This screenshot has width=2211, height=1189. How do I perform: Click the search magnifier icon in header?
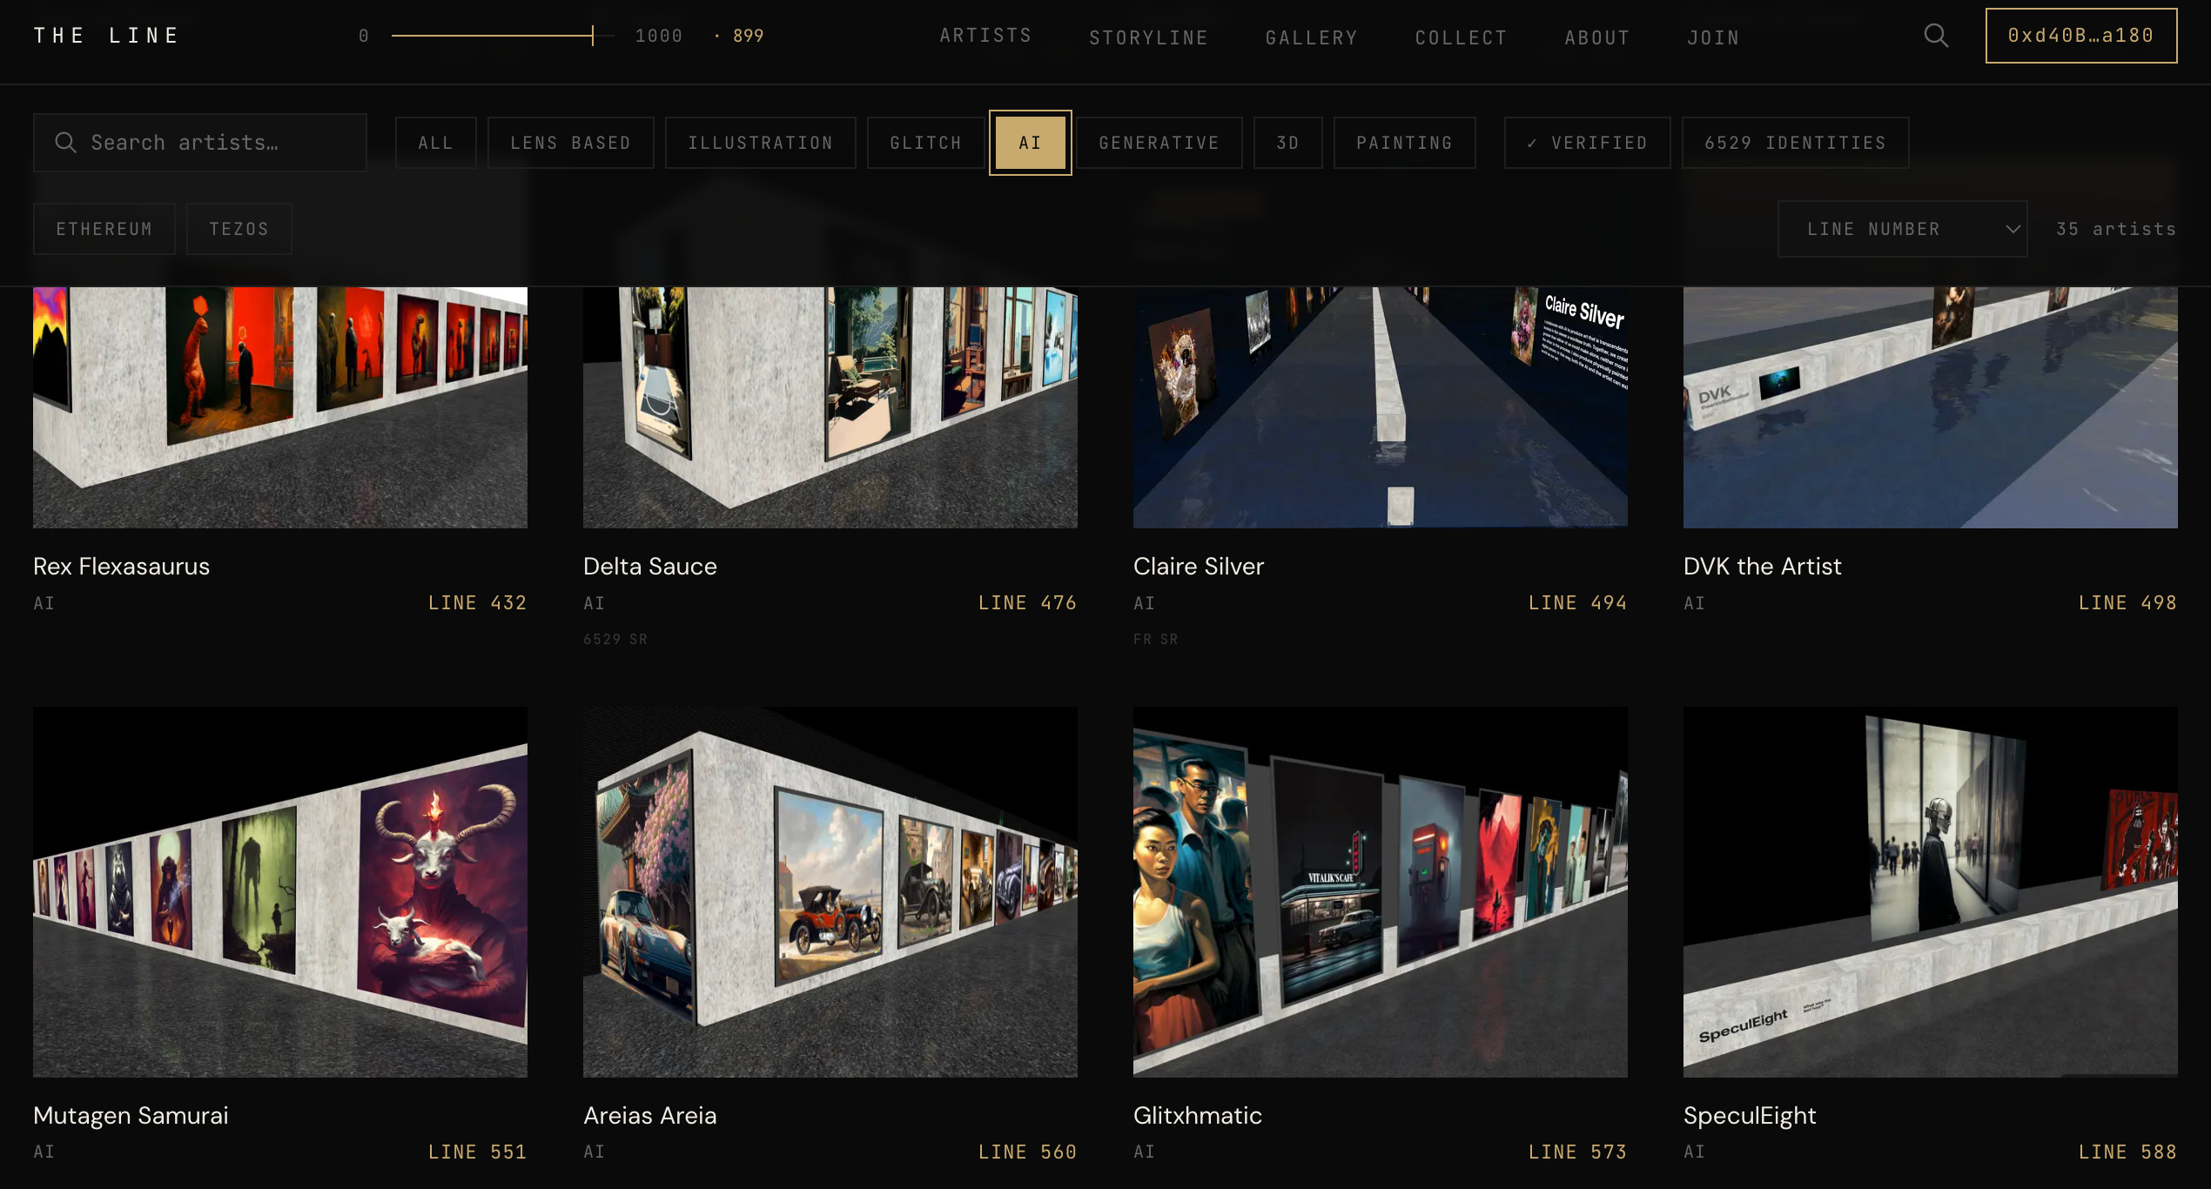tap(1936, 36)
